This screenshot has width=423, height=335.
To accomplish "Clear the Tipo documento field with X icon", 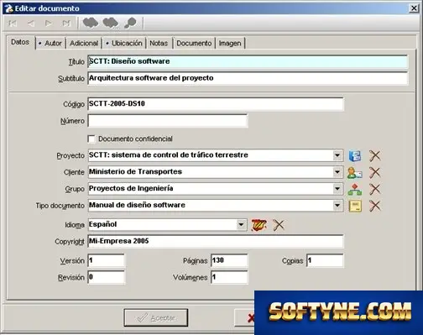I will tap(375, 206).
